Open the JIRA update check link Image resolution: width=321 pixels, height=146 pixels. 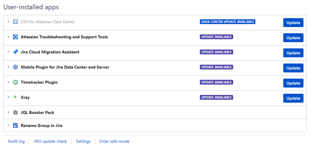pyautogui.click(x=50, y=141)
